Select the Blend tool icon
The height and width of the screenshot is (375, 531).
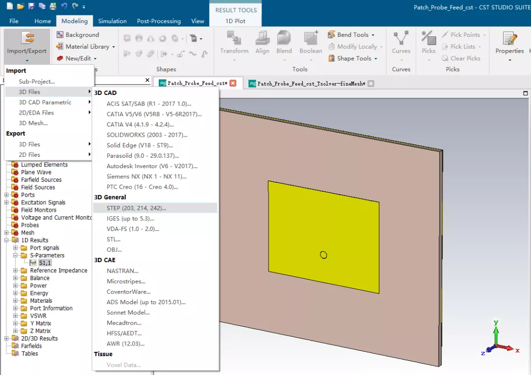pos(284,37)
